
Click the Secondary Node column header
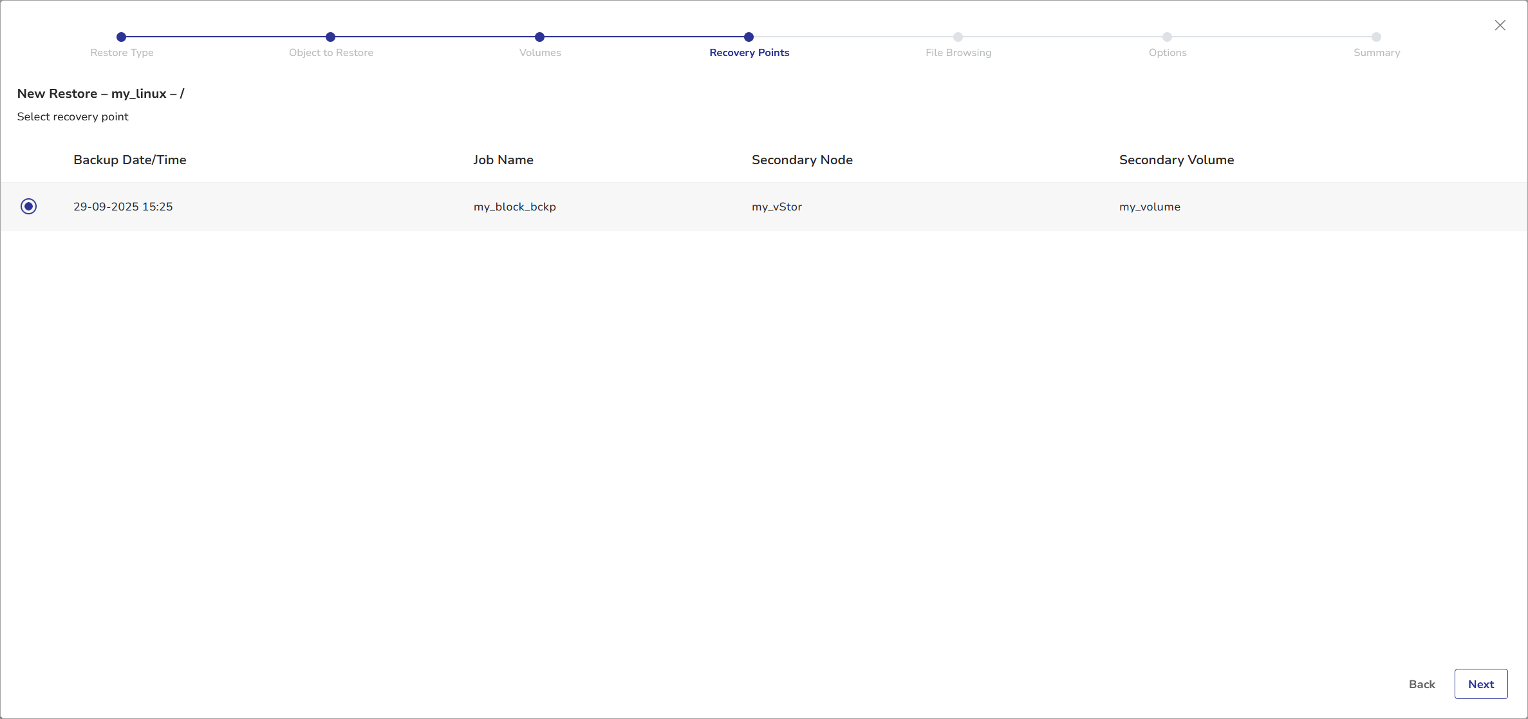(x=801, y=160)
